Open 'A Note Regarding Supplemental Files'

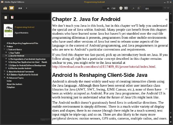[22, 43]
